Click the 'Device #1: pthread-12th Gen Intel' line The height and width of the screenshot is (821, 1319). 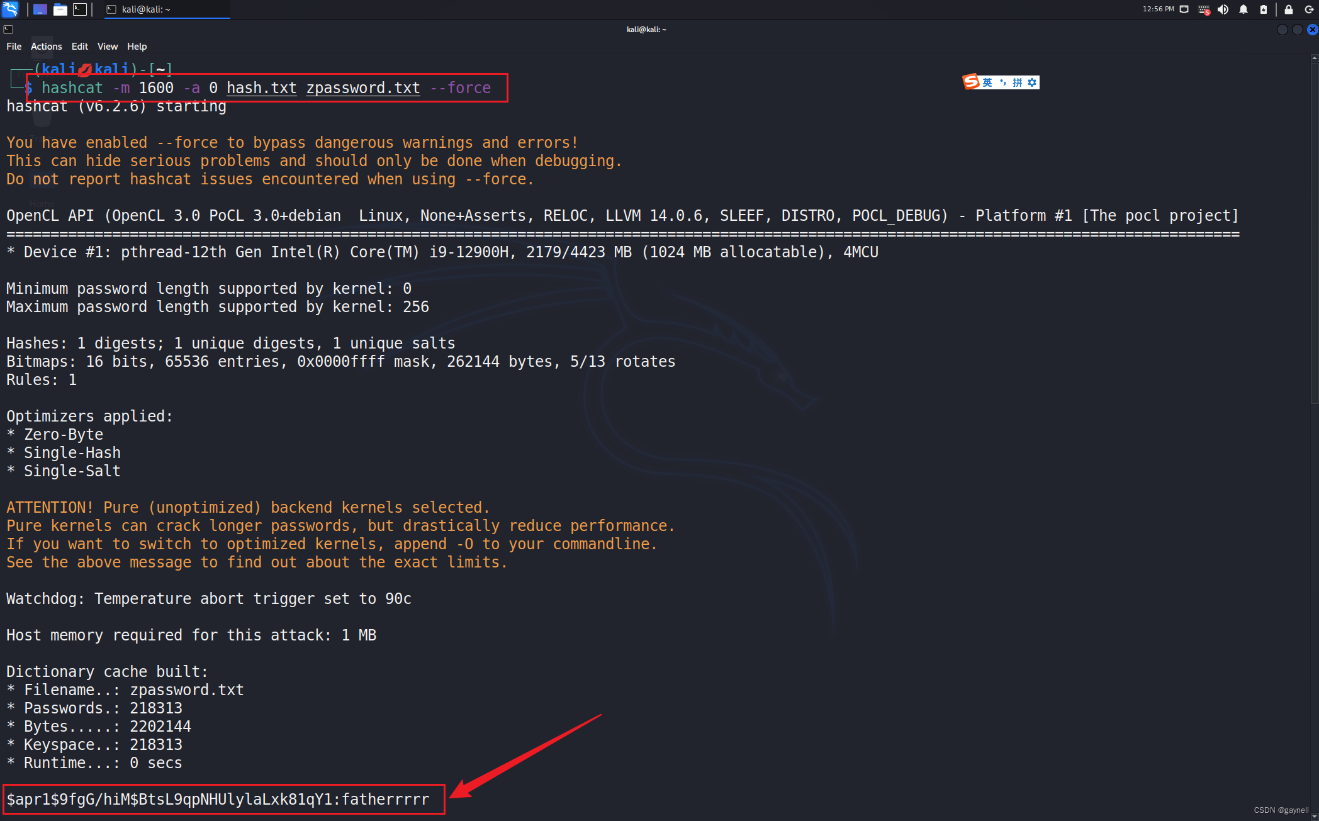[442, 252]
